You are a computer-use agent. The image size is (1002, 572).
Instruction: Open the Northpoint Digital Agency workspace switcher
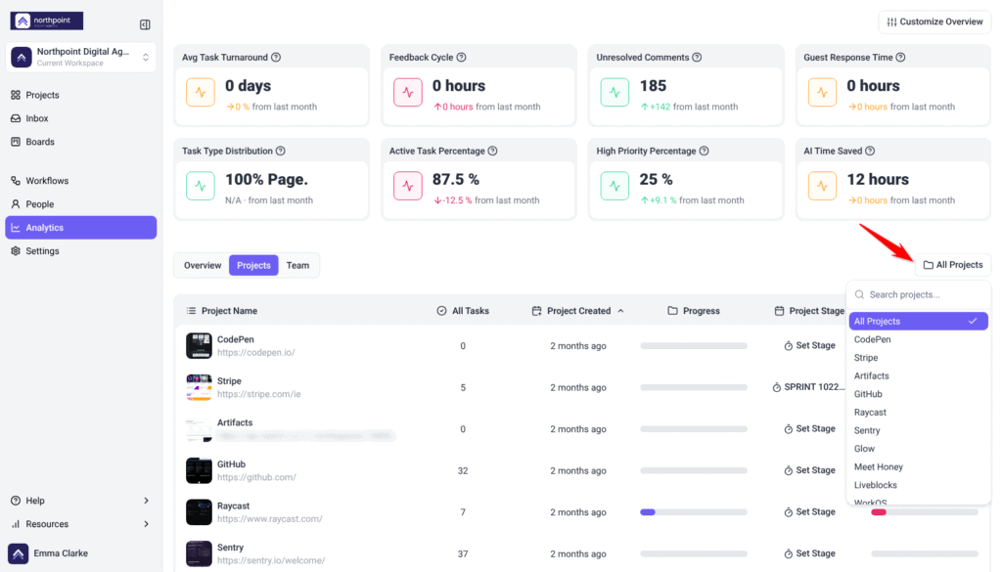click(x=80, y=57)
